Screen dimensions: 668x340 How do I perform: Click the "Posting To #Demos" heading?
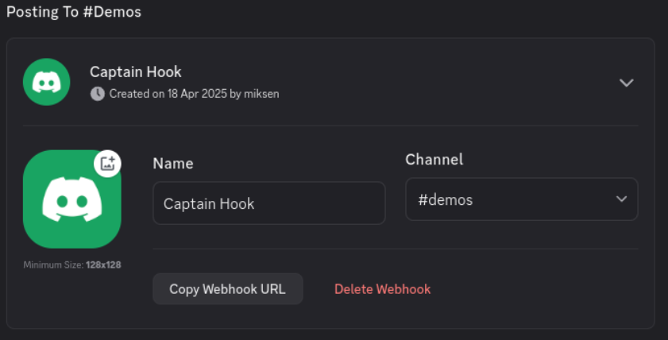[74, 12]
